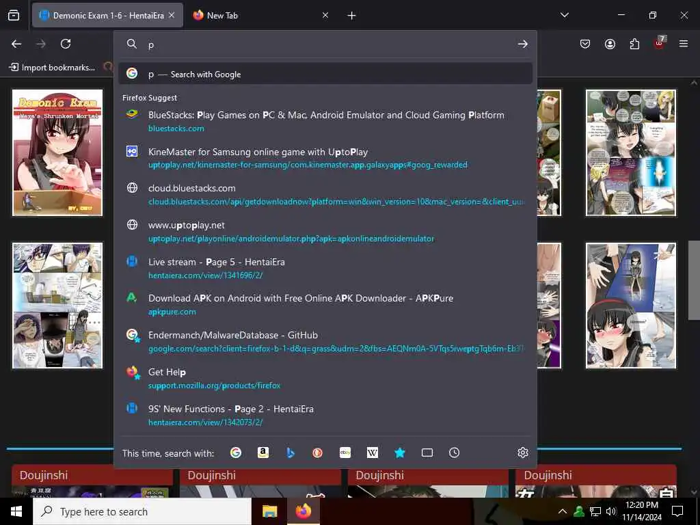Click the forward navigation arrow

click(41, 44)
